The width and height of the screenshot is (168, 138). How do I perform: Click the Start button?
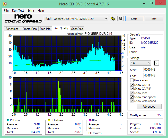[134, 19]
